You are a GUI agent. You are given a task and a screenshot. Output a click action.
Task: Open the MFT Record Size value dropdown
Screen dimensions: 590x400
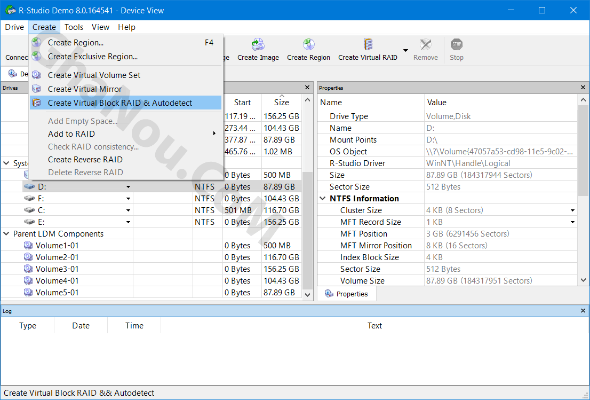pos(572,222)
